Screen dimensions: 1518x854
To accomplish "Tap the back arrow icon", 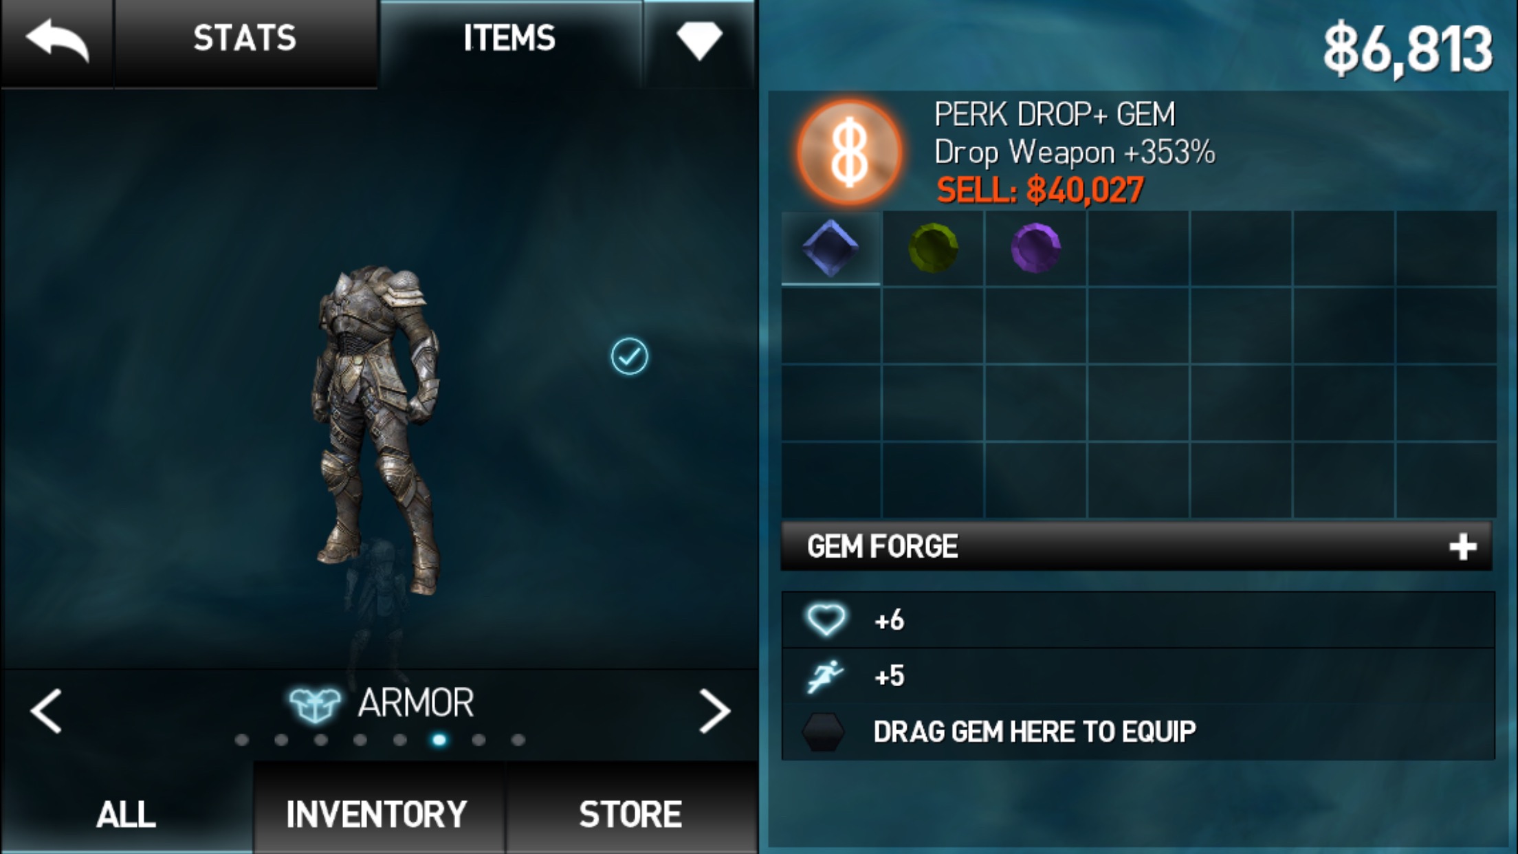I will pyautogui.click(x=58, y=41).
